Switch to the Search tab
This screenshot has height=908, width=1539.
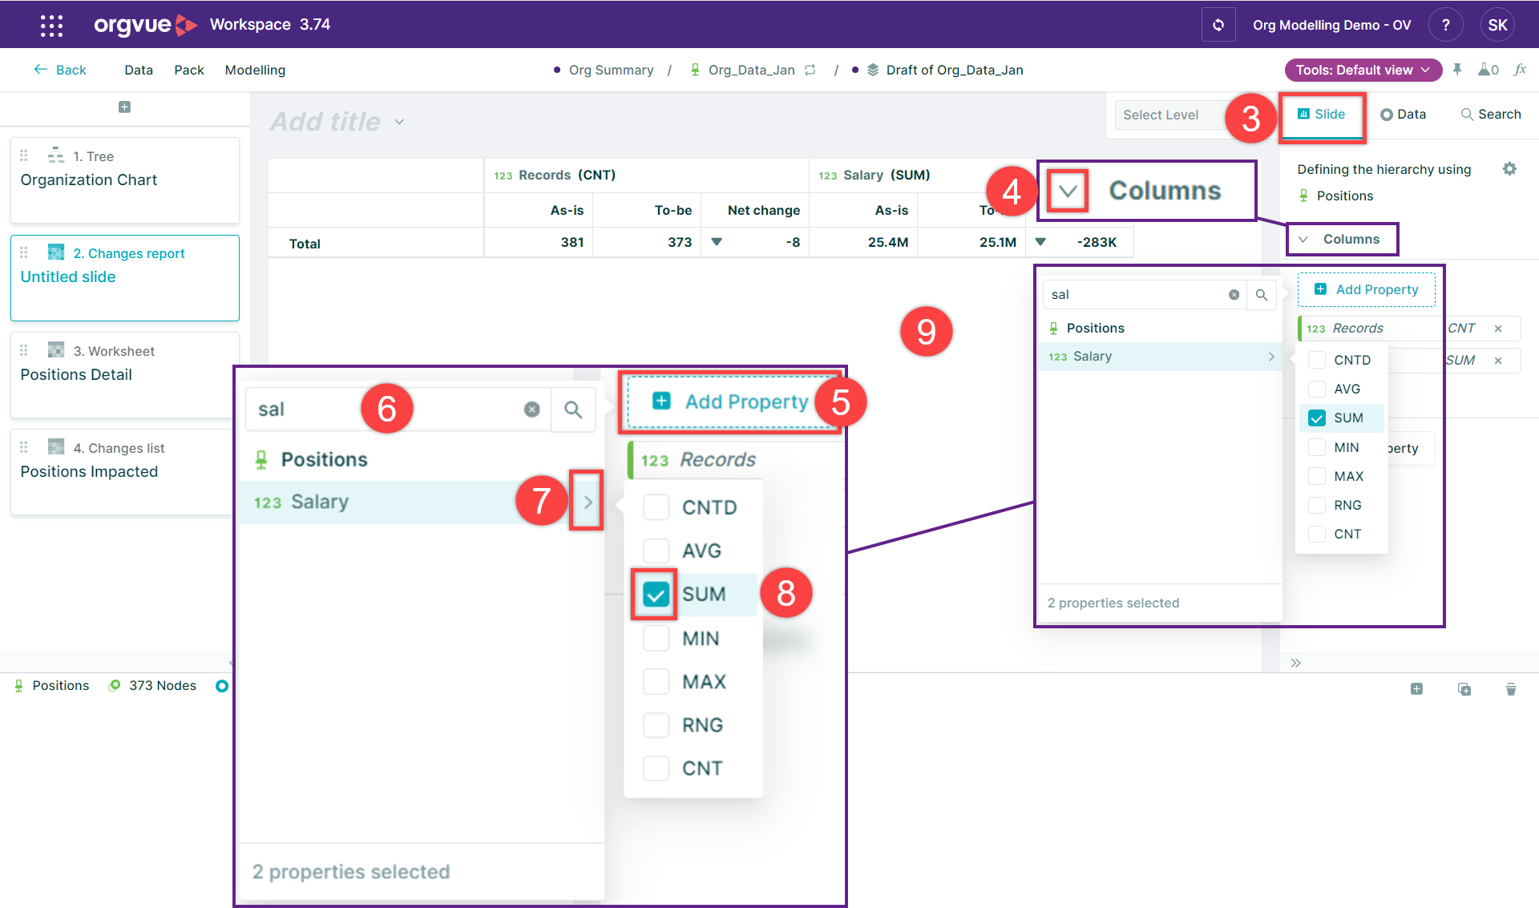[x=1490, y=115]
